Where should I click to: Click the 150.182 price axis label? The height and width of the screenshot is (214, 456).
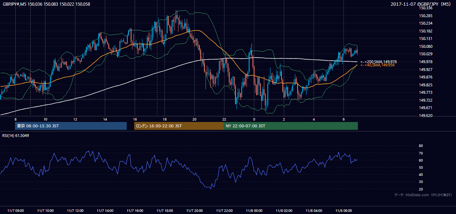426,31
